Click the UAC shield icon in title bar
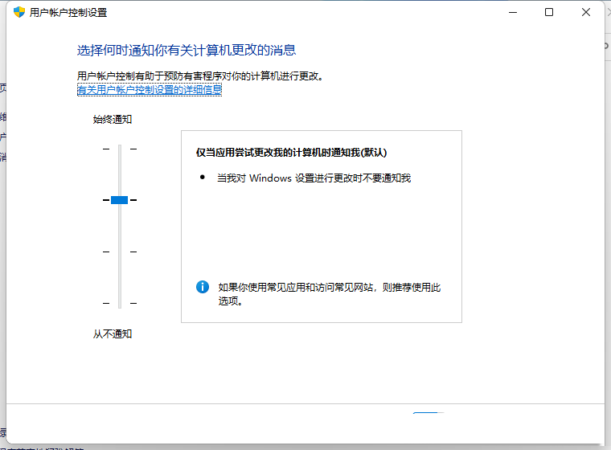 coord(19,13)
